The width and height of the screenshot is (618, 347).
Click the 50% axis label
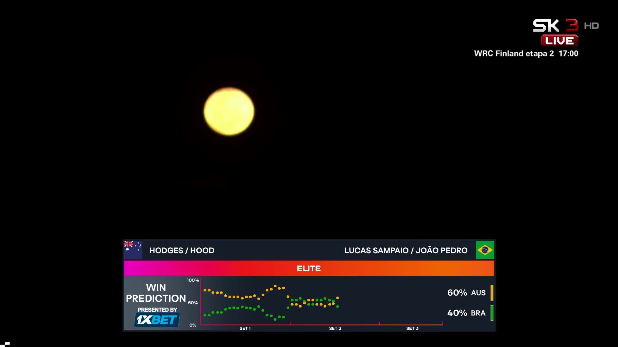(x=193, y=303)
